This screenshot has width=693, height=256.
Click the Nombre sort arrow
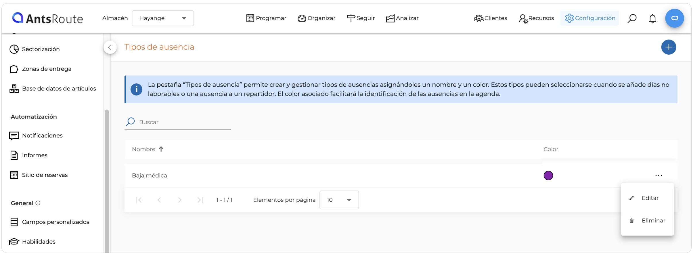click(161, 149)
